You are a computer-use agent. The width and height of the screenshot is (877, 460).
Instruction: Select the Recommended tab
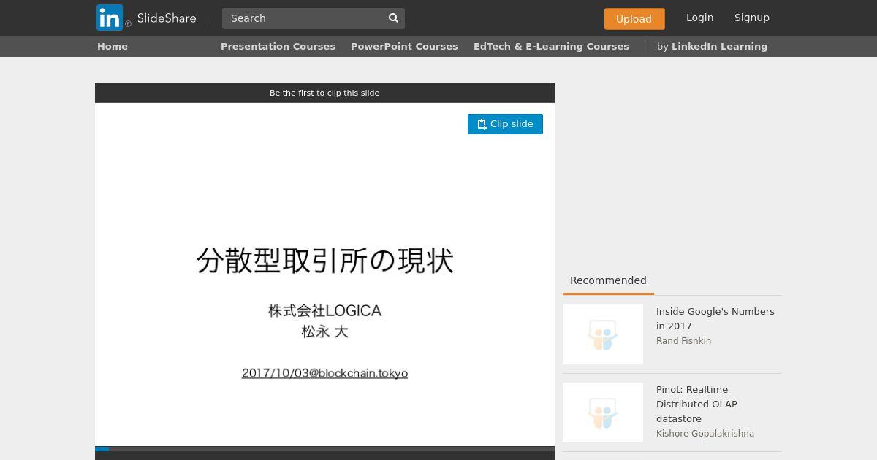click(608, 280)
